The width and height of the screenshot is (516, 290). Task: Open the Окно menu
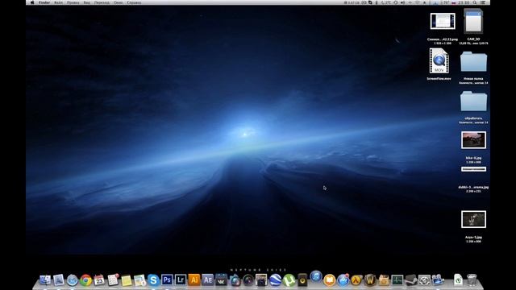(x=119, y=2)
